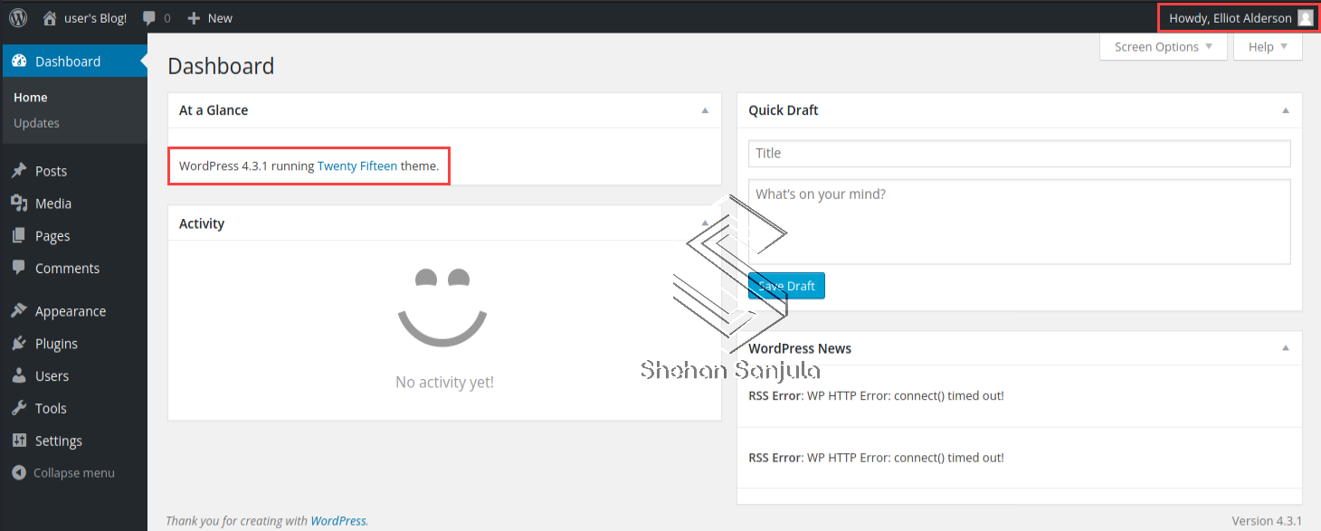Click the Collapse menu label
Image resolution: width=1321 pixels, height=531 pixels.
pos(74,473)
